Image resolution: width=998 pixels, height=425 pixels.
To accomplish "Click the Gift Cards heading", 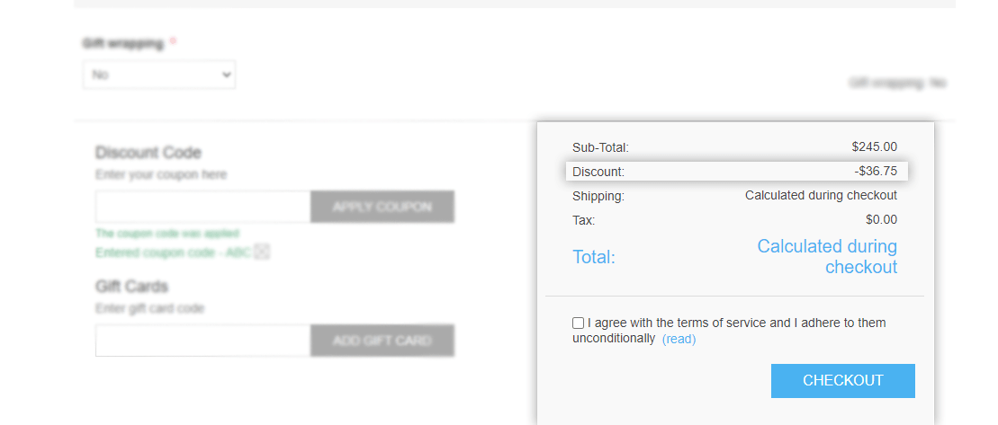I will pyautogui.click(x=131, y=287).
